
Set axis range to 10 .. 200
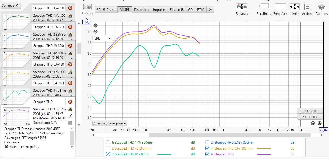tap(310, 111)
